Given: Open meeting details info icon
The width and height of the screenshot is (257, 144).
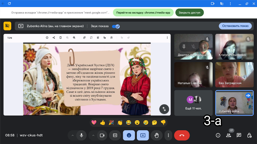Looking at the screenshot, I should (x=218, y=135).
